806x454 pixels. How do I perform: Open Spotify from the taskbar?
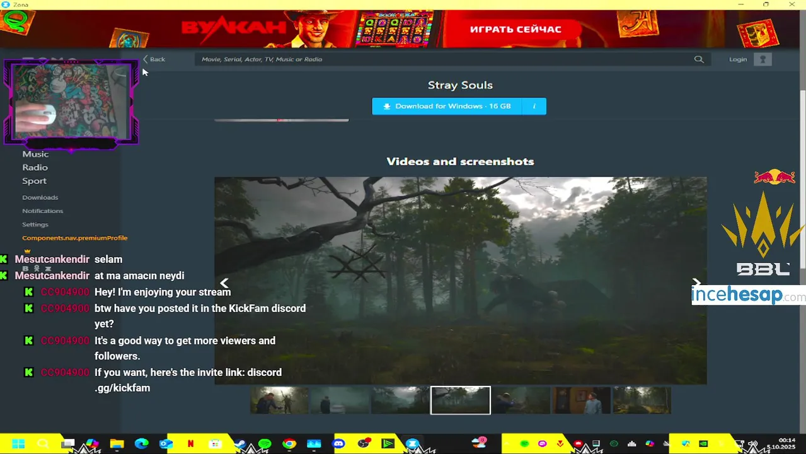(265, 443)
